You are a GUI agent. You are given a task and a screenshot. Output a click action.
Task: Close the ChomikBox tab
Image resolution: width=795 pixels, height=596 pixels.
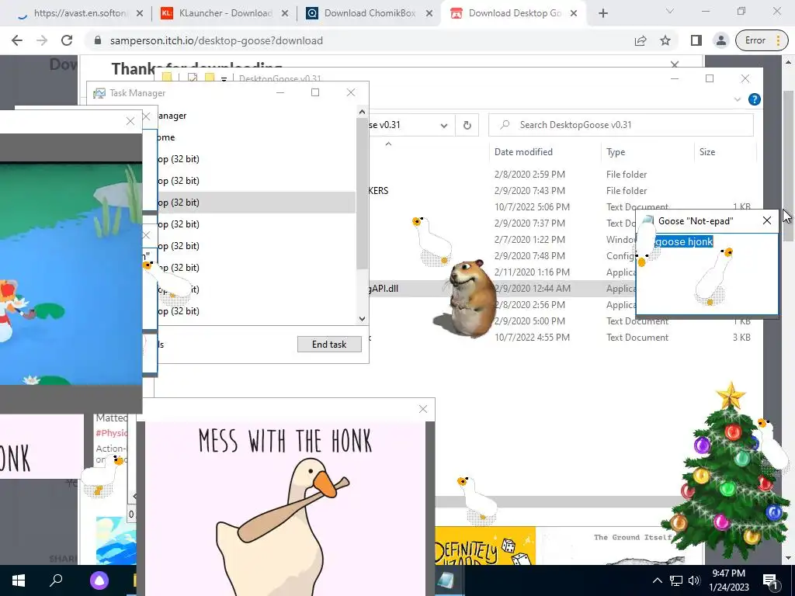coord(429,14)
